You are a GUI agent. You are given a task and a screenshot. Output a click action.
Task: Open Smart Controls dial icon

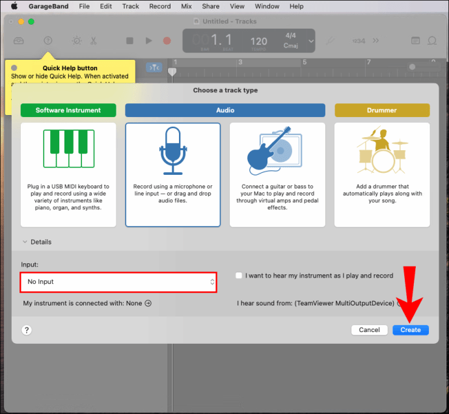coord(77,40)
